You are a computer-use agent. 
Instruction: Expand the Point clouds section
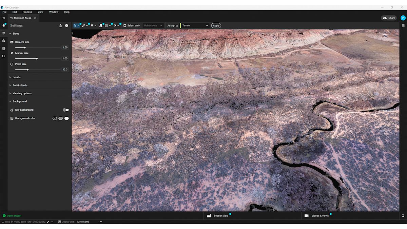point(20,85)
